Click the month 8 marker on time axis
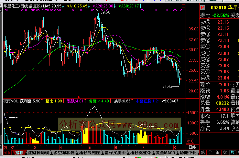This screenshot has width=239, height=158. 175,147
